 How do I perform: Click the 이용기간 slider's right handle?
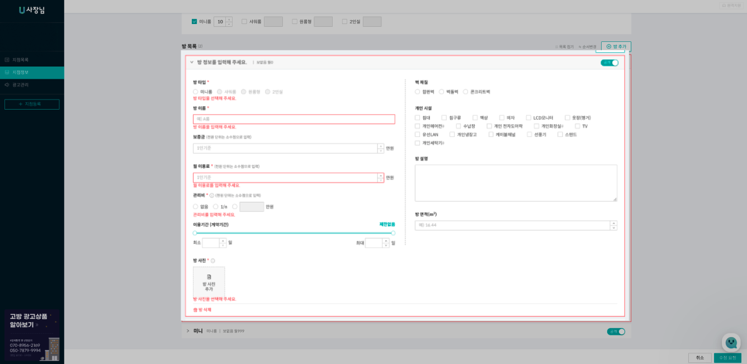393,233
